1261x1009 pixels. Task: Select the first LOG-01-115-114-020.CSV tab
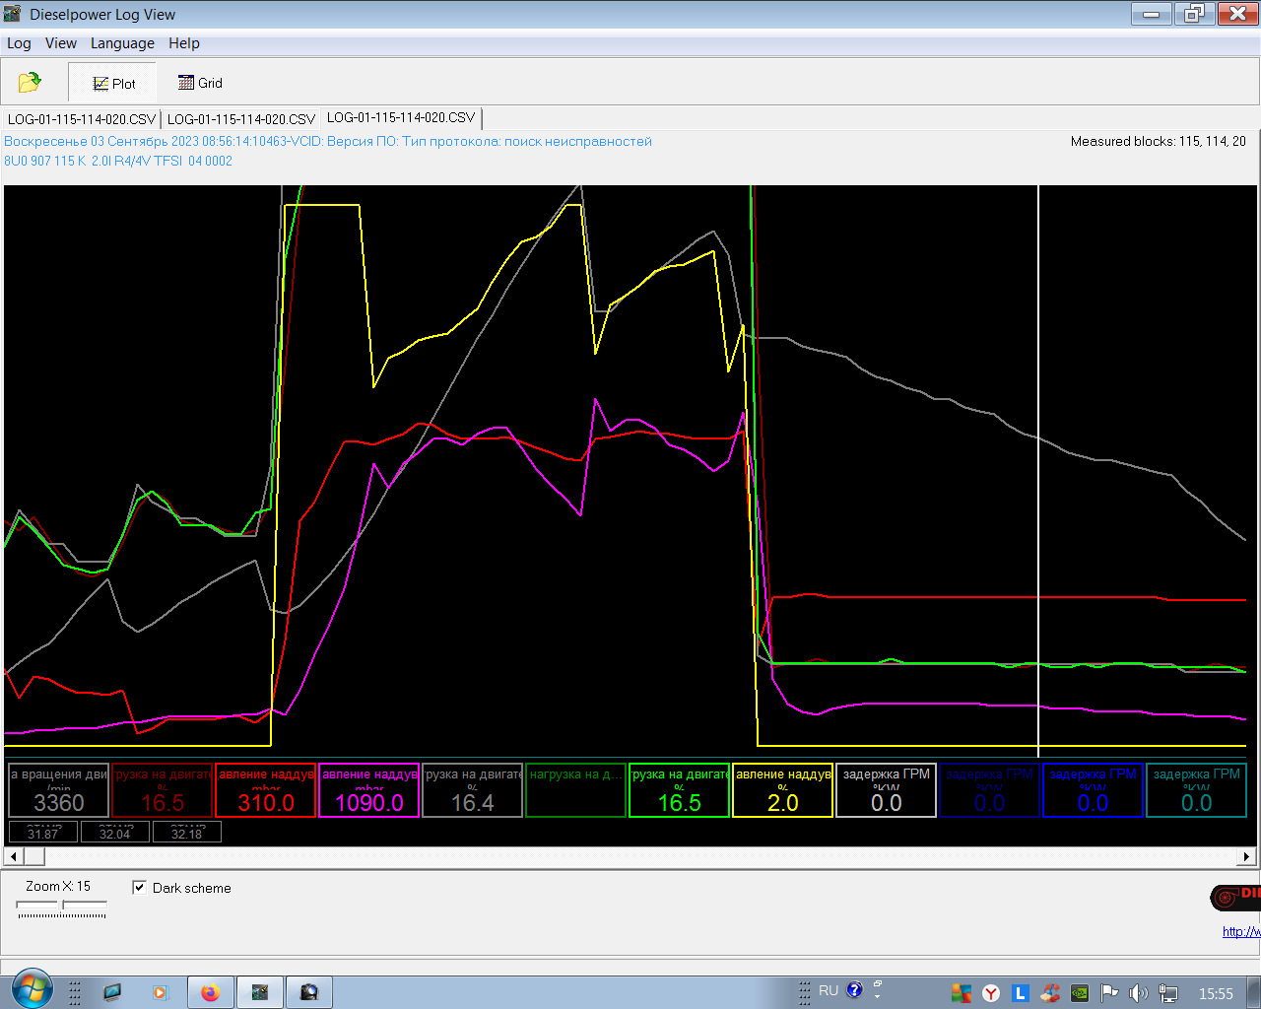pos(82,119)
